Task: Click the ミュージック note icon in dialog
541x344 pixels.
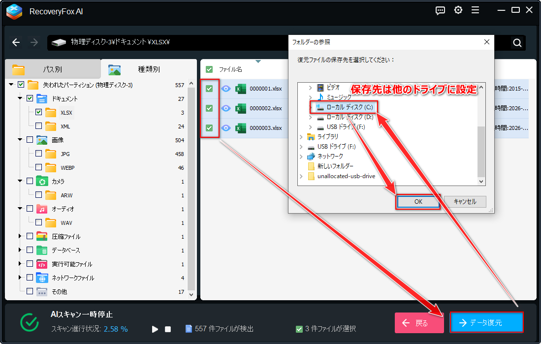Action: point(320,97)
